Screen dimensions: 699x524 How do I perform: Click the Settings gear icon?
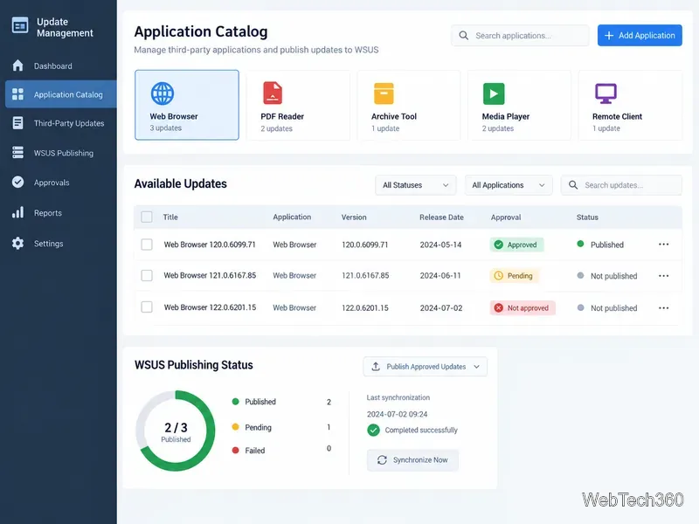[x=17, y=244]
